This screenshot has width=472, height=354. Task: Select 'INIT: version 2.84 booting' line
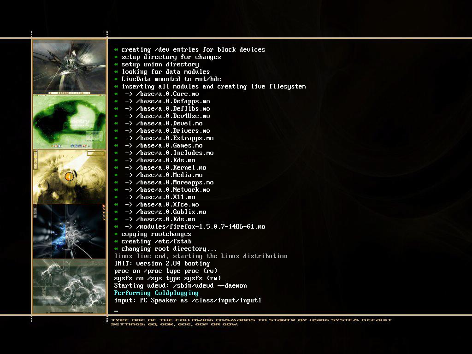(x=162, y=263)
